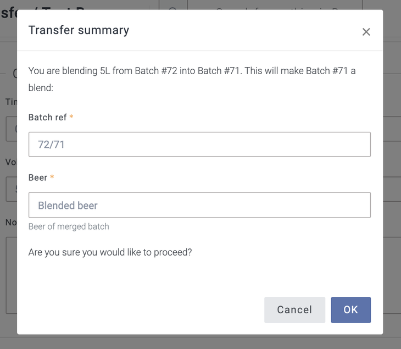Click the dimmed Notes textarea behind dialog
Image resolution: width=401 pixels, height=349 pixels.
coord(11,275)
